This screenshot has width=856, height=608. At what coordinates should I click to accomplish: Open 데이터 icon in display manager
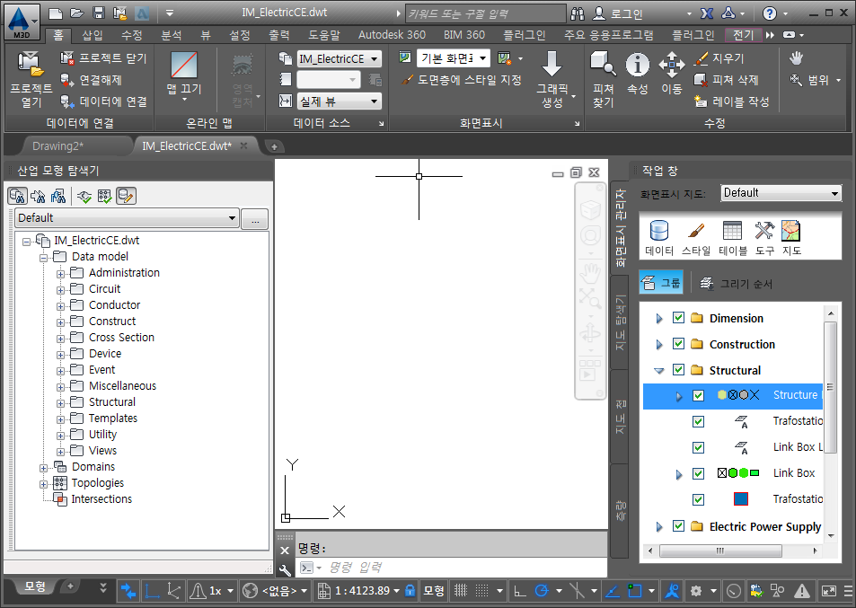pos(659,231)
